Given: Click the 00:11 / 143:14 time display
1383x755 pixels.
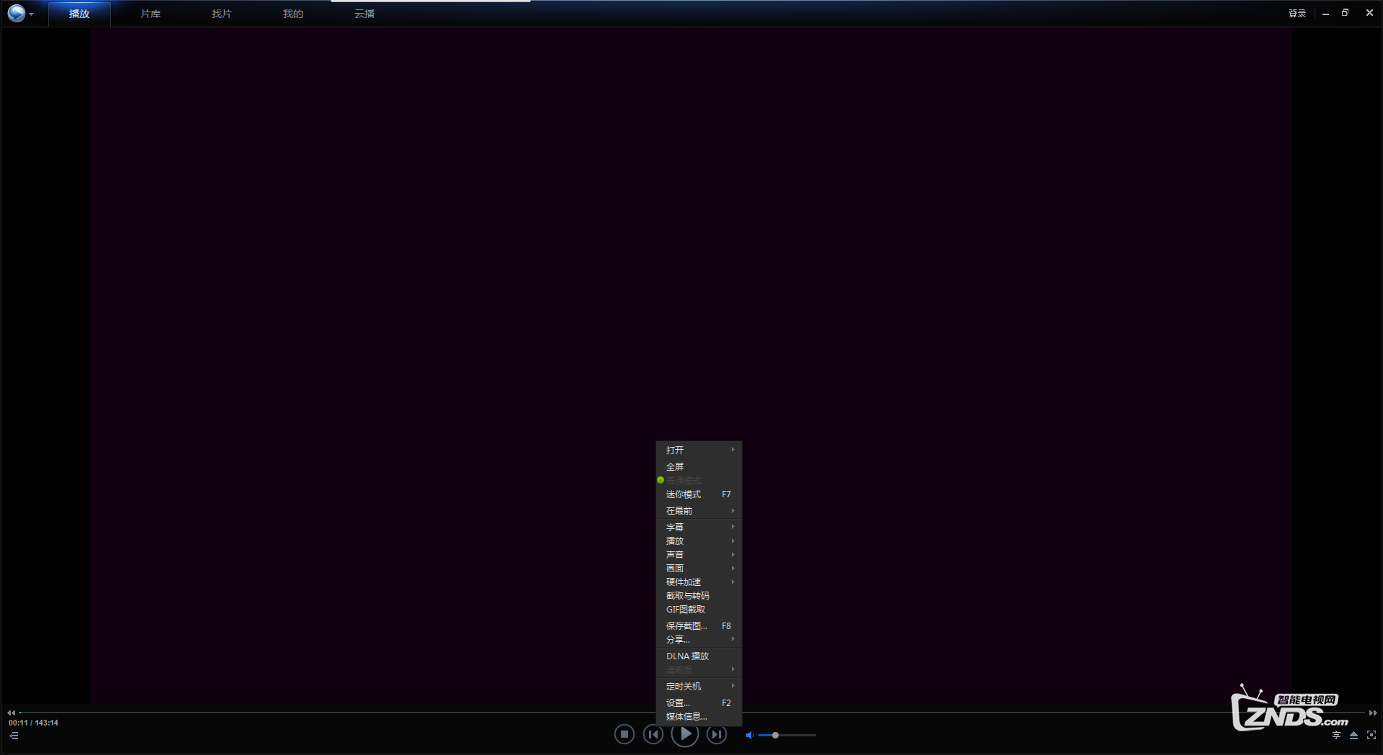Looking at the screenshot, I should [x=33, y=723].
